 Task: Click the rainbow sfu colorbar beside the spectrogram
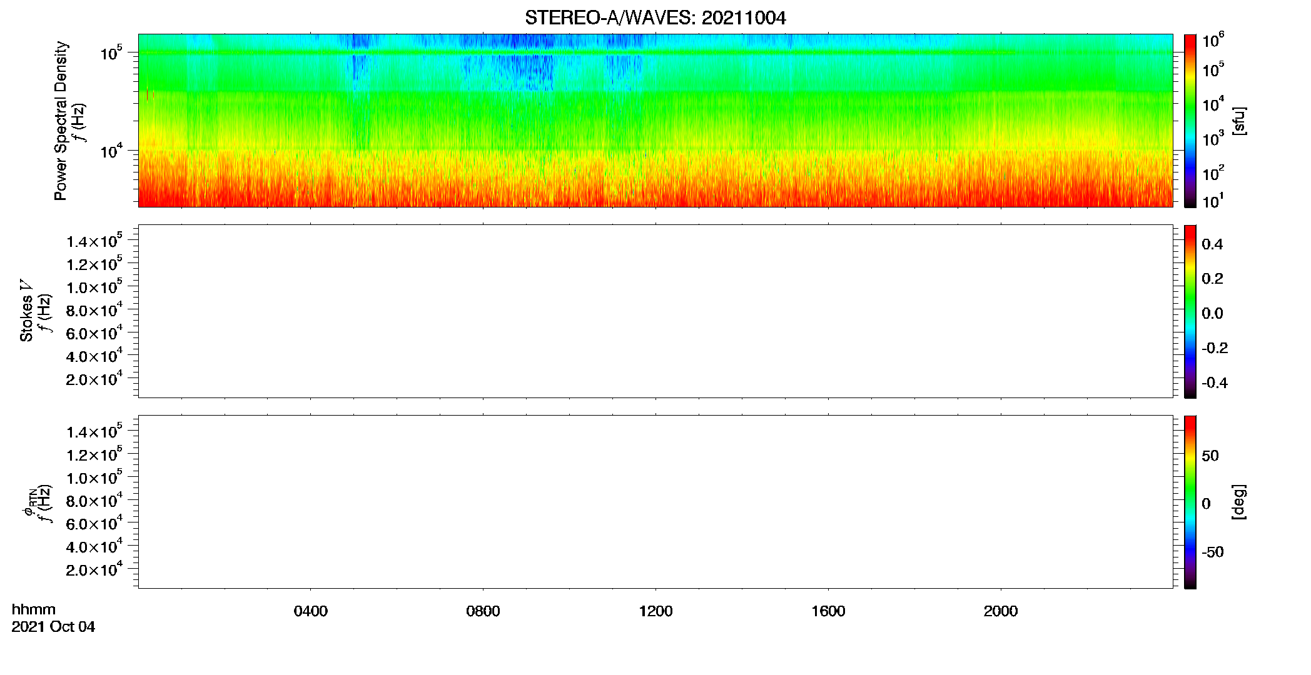[1190, 121]
